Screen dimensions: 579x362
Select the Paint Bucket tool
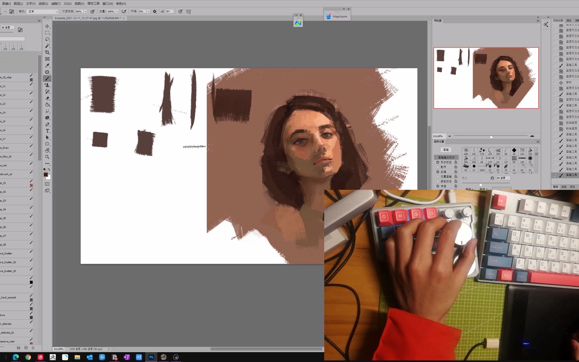(x=47, y=105)
